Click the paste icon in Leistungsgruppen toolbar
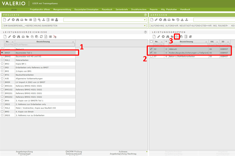Image resolution: width=235 pixels, height=156 pixels. 181,37
